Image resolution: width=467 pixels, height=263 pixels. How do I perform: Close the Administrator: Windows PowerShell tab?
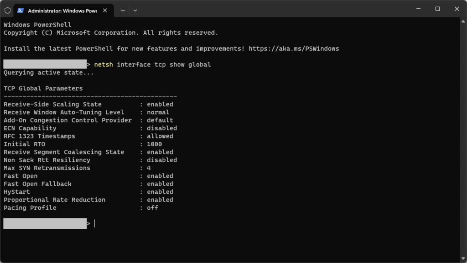(x=107, y=10)
